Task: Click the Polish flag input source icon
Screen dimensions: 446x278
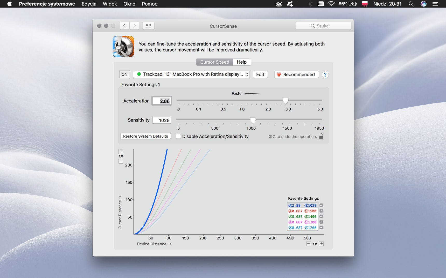Action: pyautogui.click(x=365, y=4)
